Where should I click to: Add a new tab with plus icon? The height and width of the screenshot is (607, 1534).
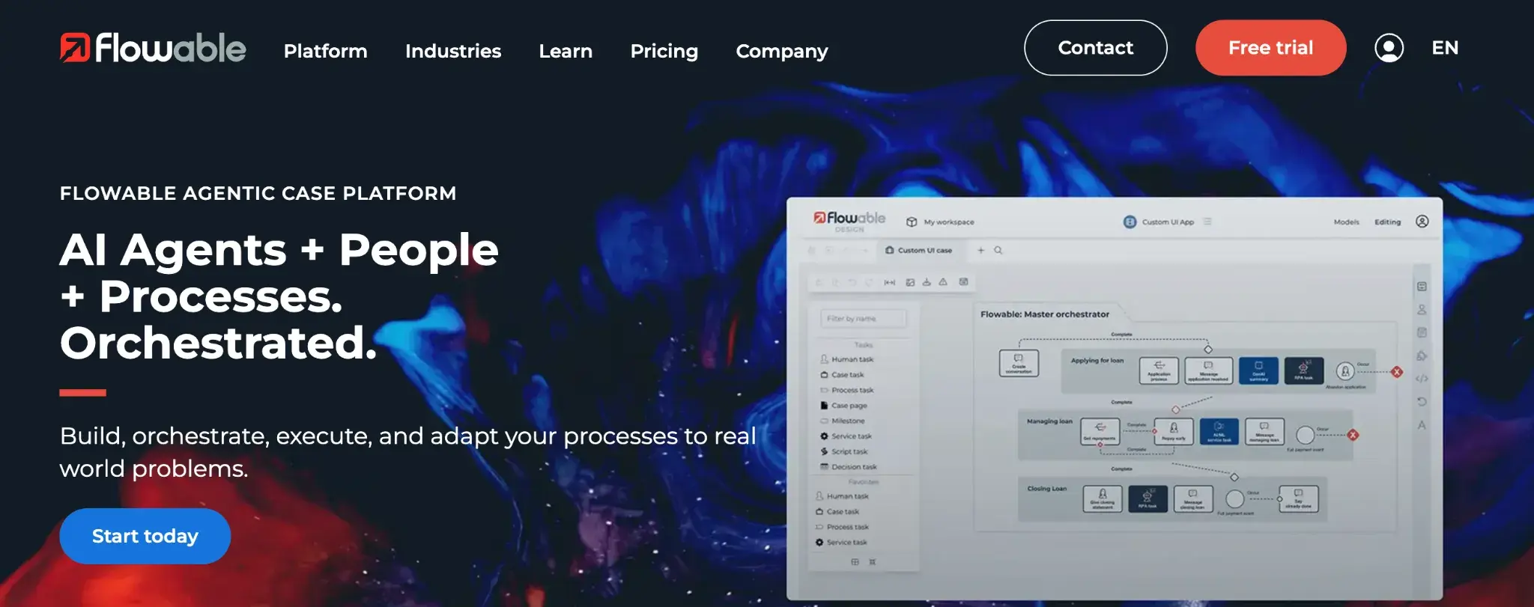[980, 250]
